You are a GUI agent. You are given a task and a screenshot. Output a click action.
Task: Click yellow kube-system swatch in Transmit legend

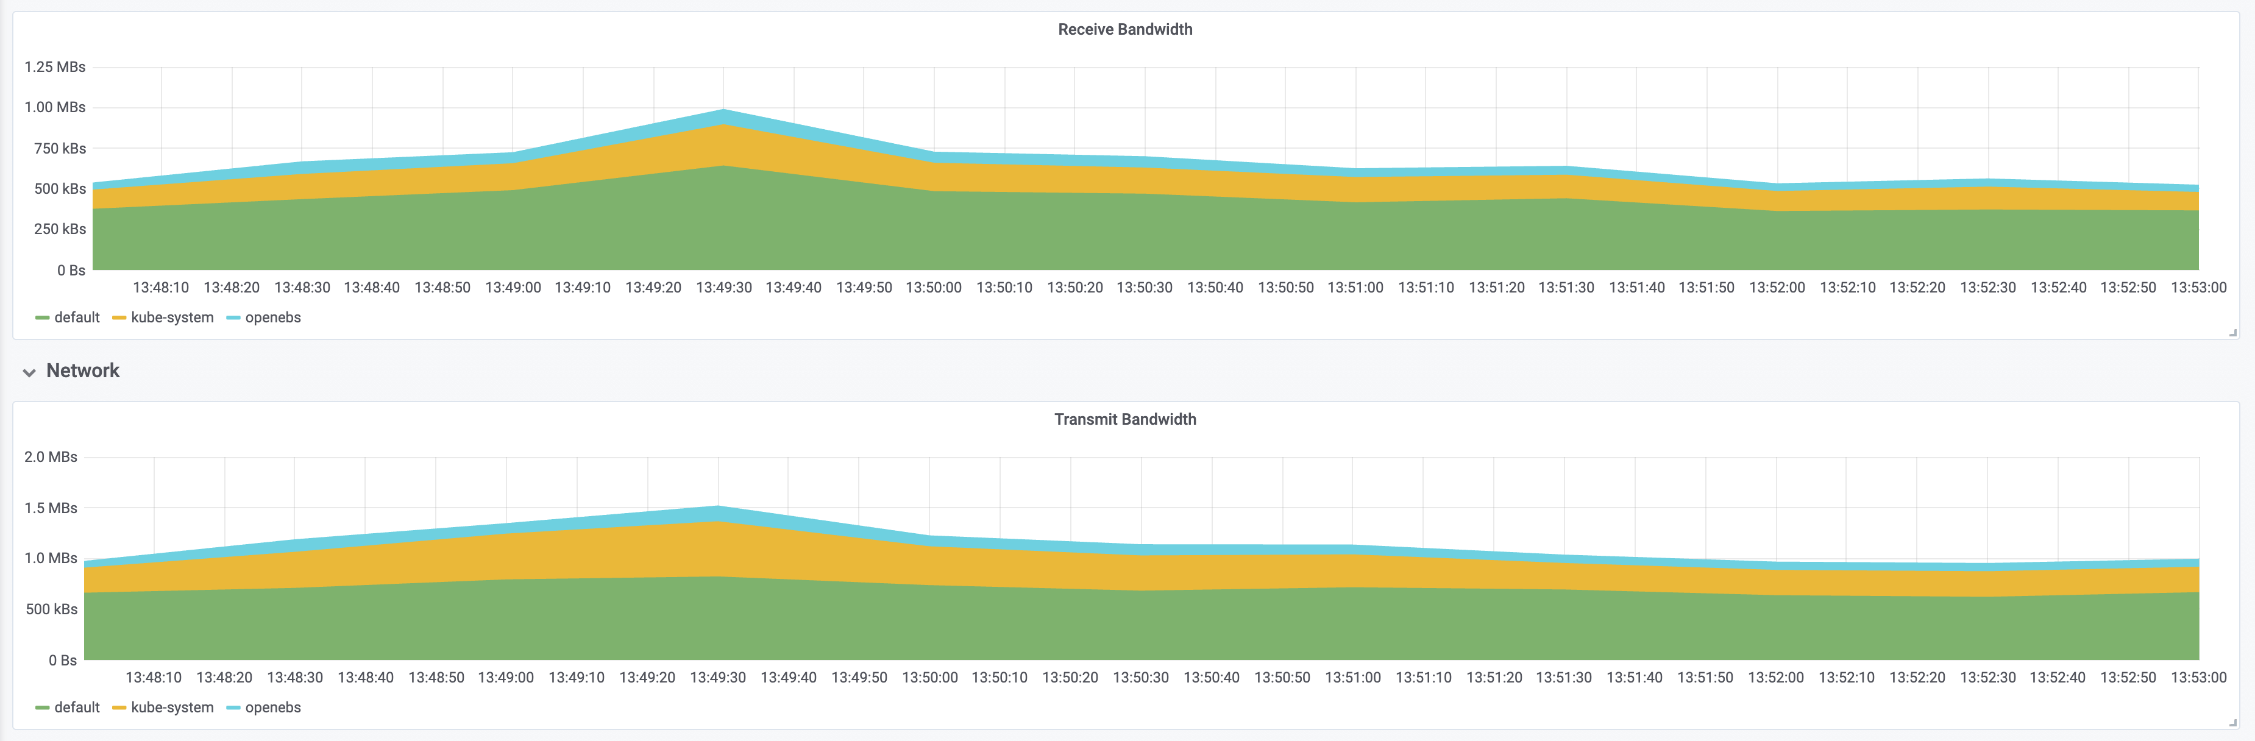tap(119, 707)
